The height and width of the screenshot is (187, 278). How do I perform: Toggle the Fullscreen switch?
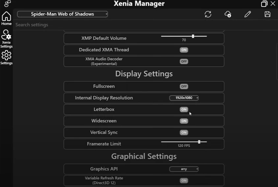coord(184,86)
